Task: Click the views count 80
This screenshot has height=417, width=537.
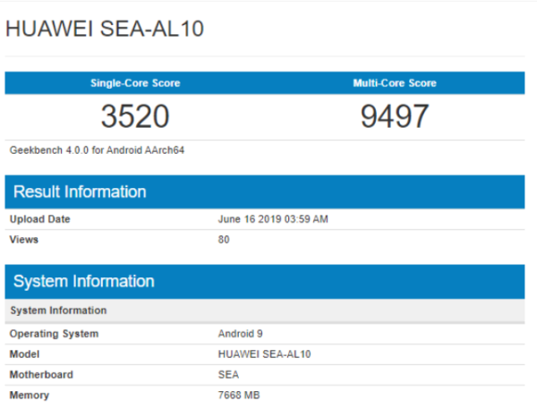Action: pos(224,240)
